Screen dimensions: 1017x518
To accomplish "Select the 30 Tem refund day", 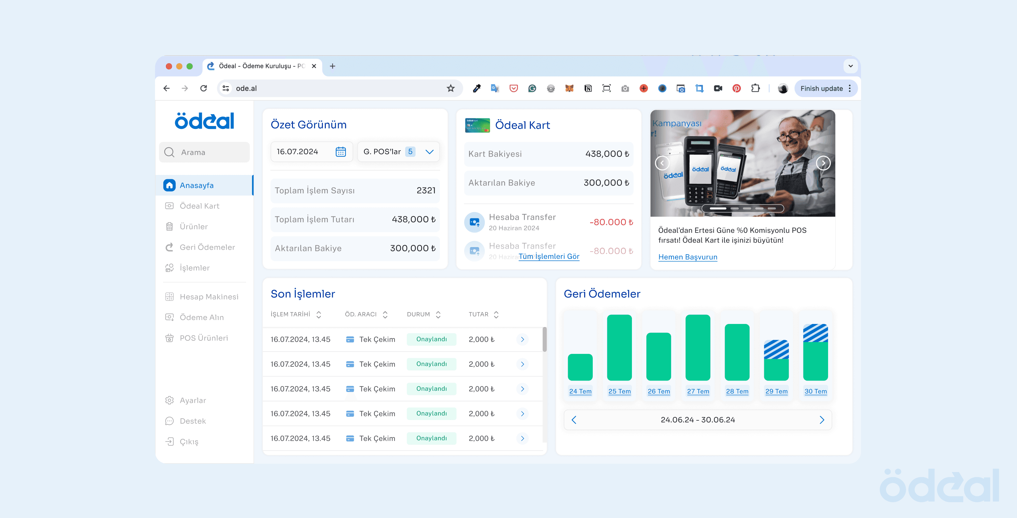I will point(816,391).
